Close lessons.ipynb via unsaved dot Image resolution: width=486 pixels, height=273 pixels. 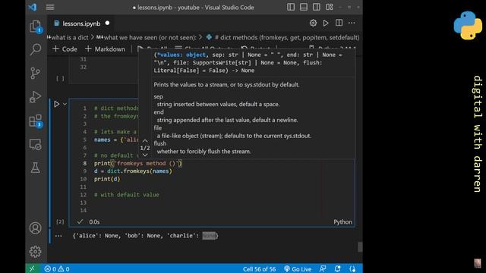(107, 23)
